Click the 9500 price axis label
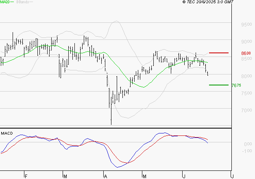 pyautogui.click(x=246, y=24)
